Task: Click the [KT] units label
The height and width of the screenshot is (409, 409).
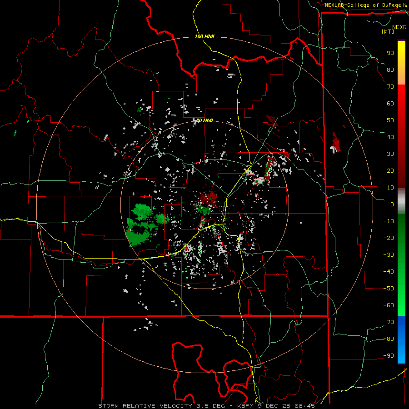Action: coord(388,31)
